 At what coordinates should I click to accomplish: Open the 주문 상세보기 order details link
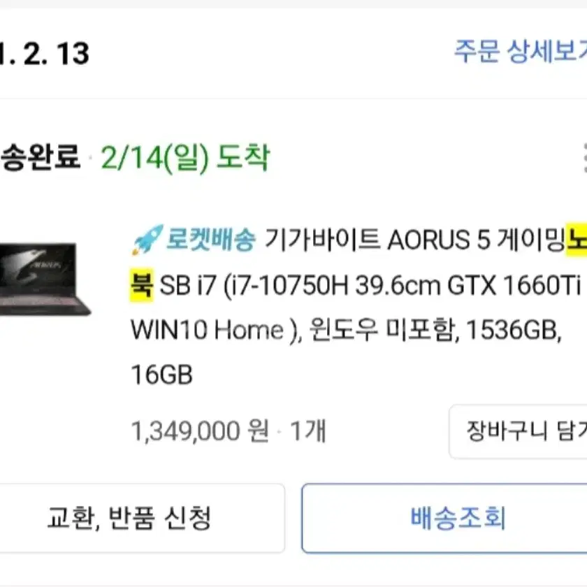[x=521, y=51]
